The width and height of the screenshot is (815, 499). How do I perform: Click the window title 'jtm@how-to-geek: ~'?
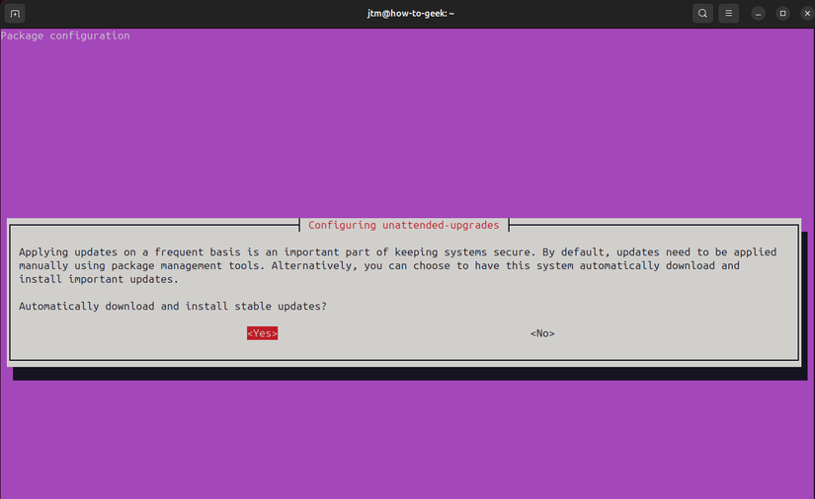coord(411,14)
